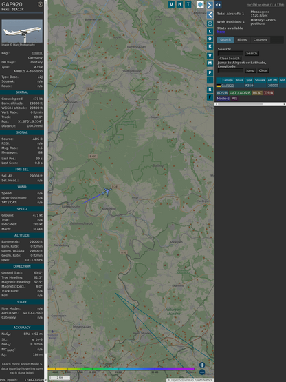
Task: Click the Search text input field
Action: 230,53
